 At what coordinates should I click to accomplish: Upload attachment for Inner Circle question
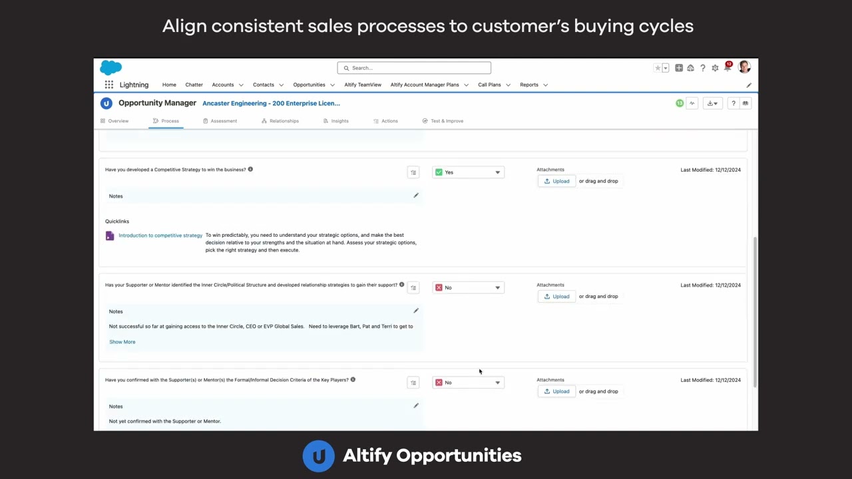556,296
